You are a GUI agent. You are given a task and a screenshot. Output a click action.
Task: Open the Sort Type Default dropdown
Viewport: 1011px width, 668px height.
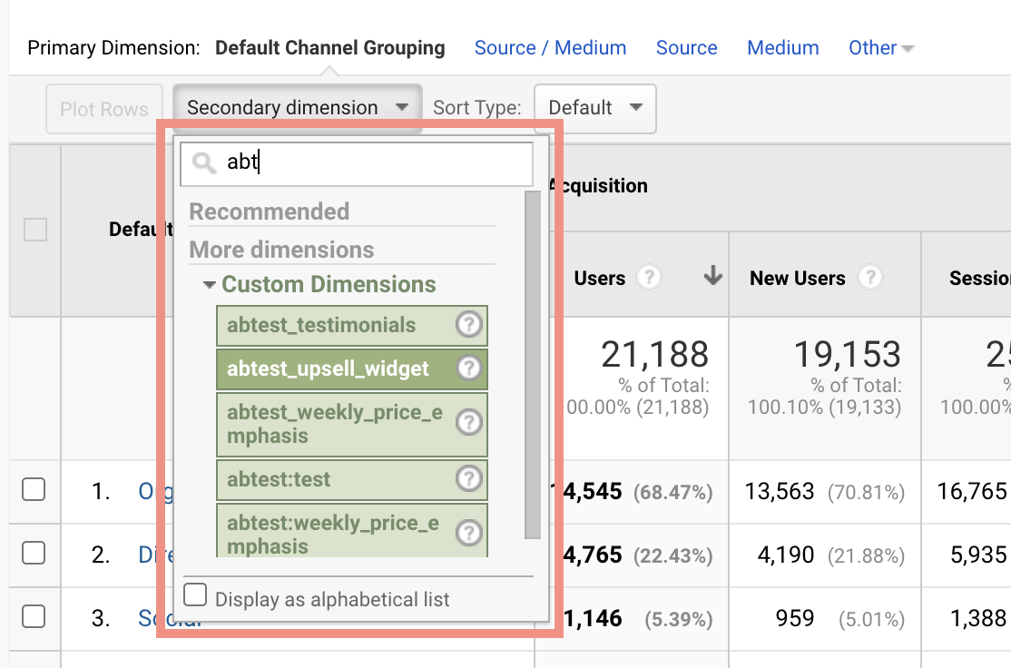pos(594,108)
